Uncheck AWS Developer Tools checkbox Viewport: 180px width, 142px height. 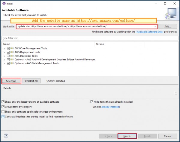[x=8, y=56]
